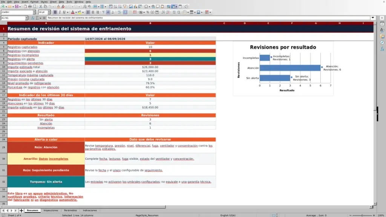Open the Name Box dropdown arrow

click(26, 18)
